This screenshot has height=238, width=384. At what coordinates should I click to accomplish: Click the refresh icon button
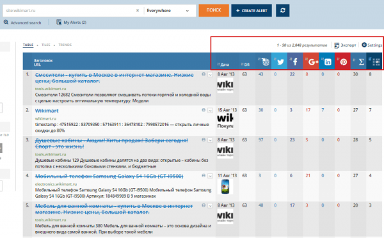282,10
